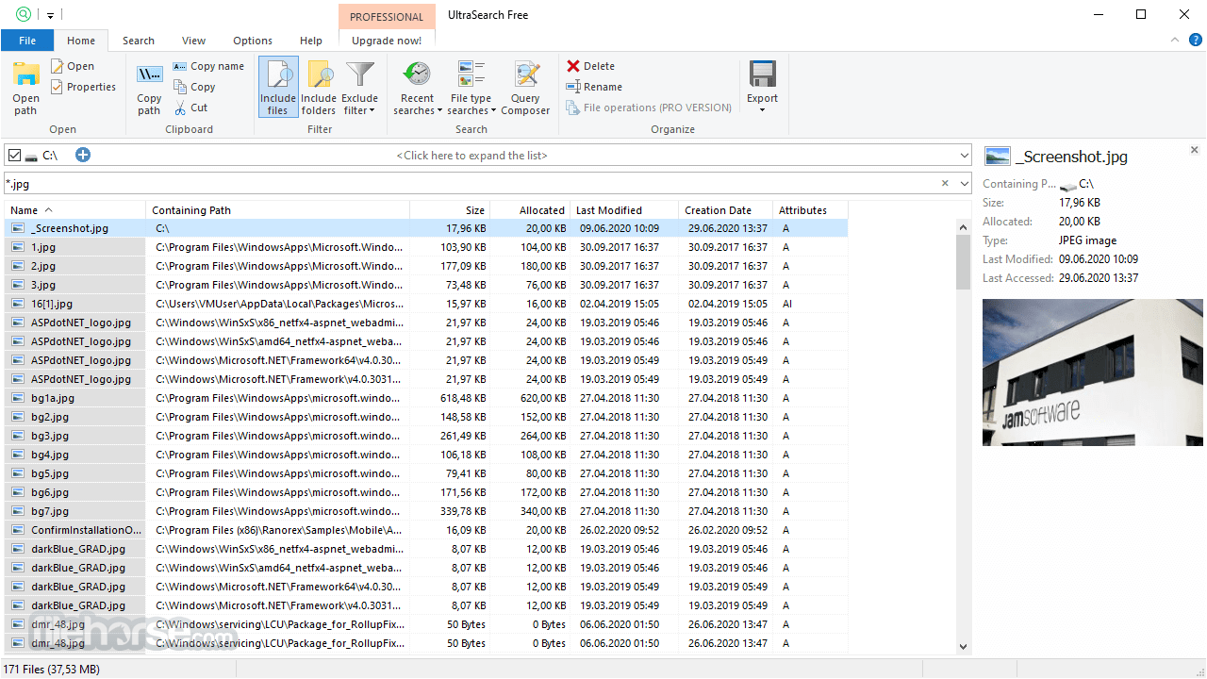The width and height of the screenshot is (1207, 679).
Task: Click the Delete icon in Organize
Action: [x=573, y=66]
